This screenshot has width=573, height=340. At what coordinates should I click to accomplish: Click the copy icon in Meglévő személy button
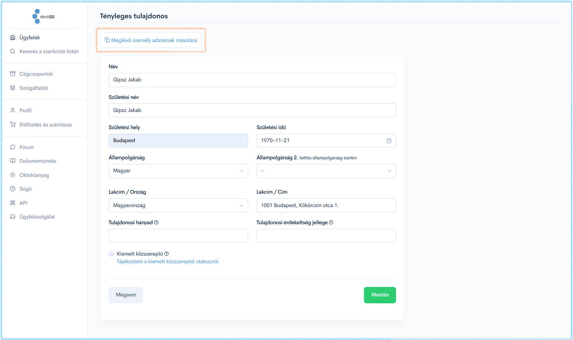point(107,40)
